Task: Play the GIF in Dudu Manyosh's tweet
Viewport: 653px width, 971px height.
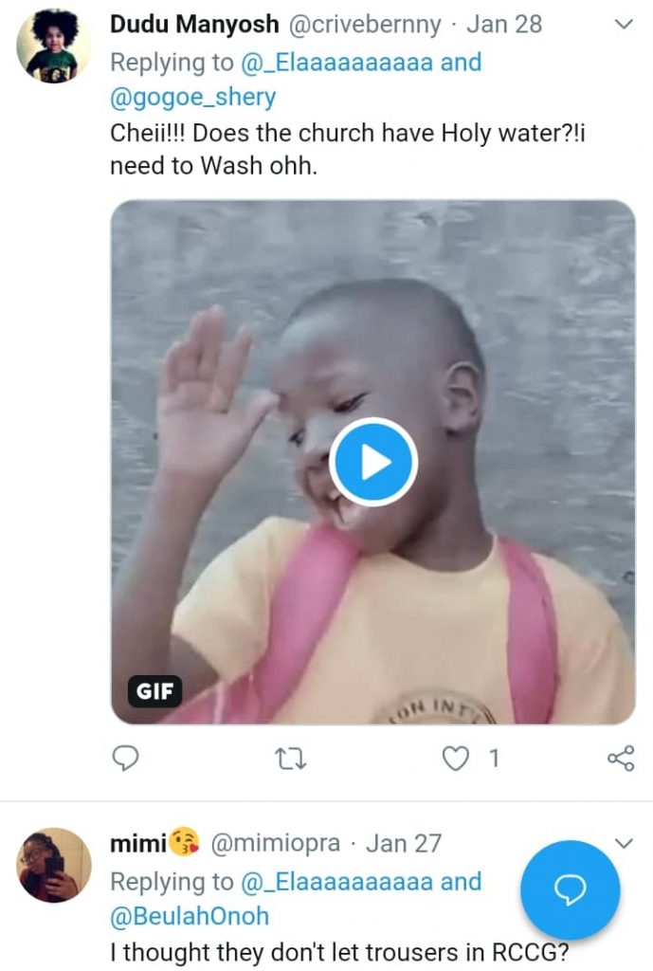Action: (x=373, y=462)
